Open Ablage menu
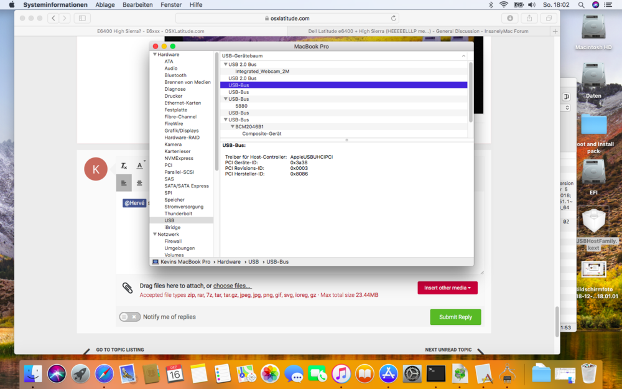The height and width of the screenshot is (389, 622). point(104,5)
